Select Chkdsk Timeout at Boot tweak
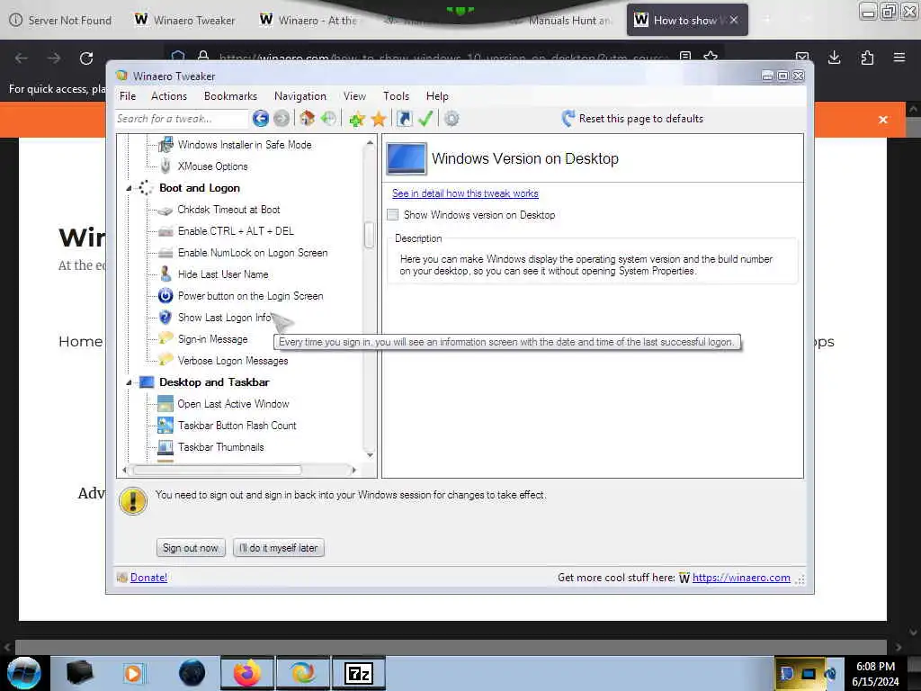The width and height of the screenshot is (921, 691). coord(228,210)
